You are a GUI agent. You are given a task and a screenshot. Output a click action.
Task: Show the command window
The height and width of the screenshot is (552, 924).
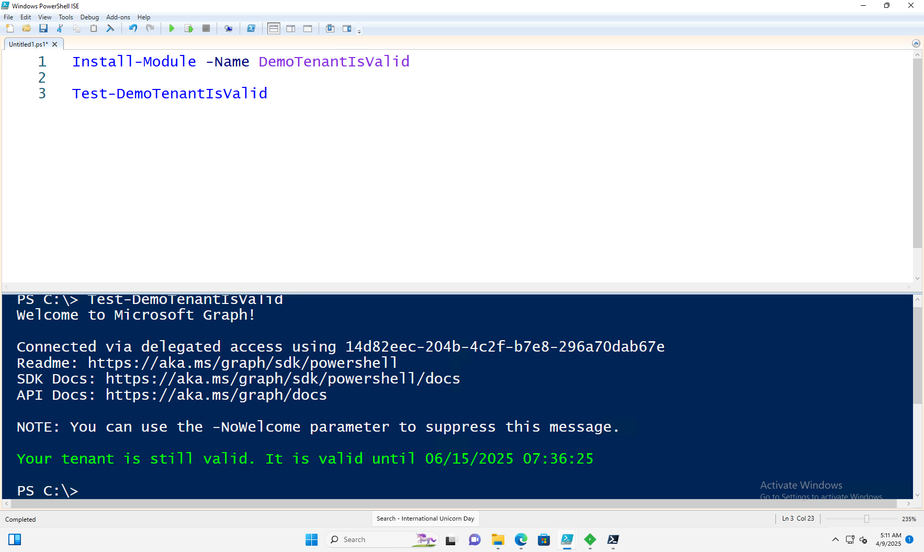point(330,28)
